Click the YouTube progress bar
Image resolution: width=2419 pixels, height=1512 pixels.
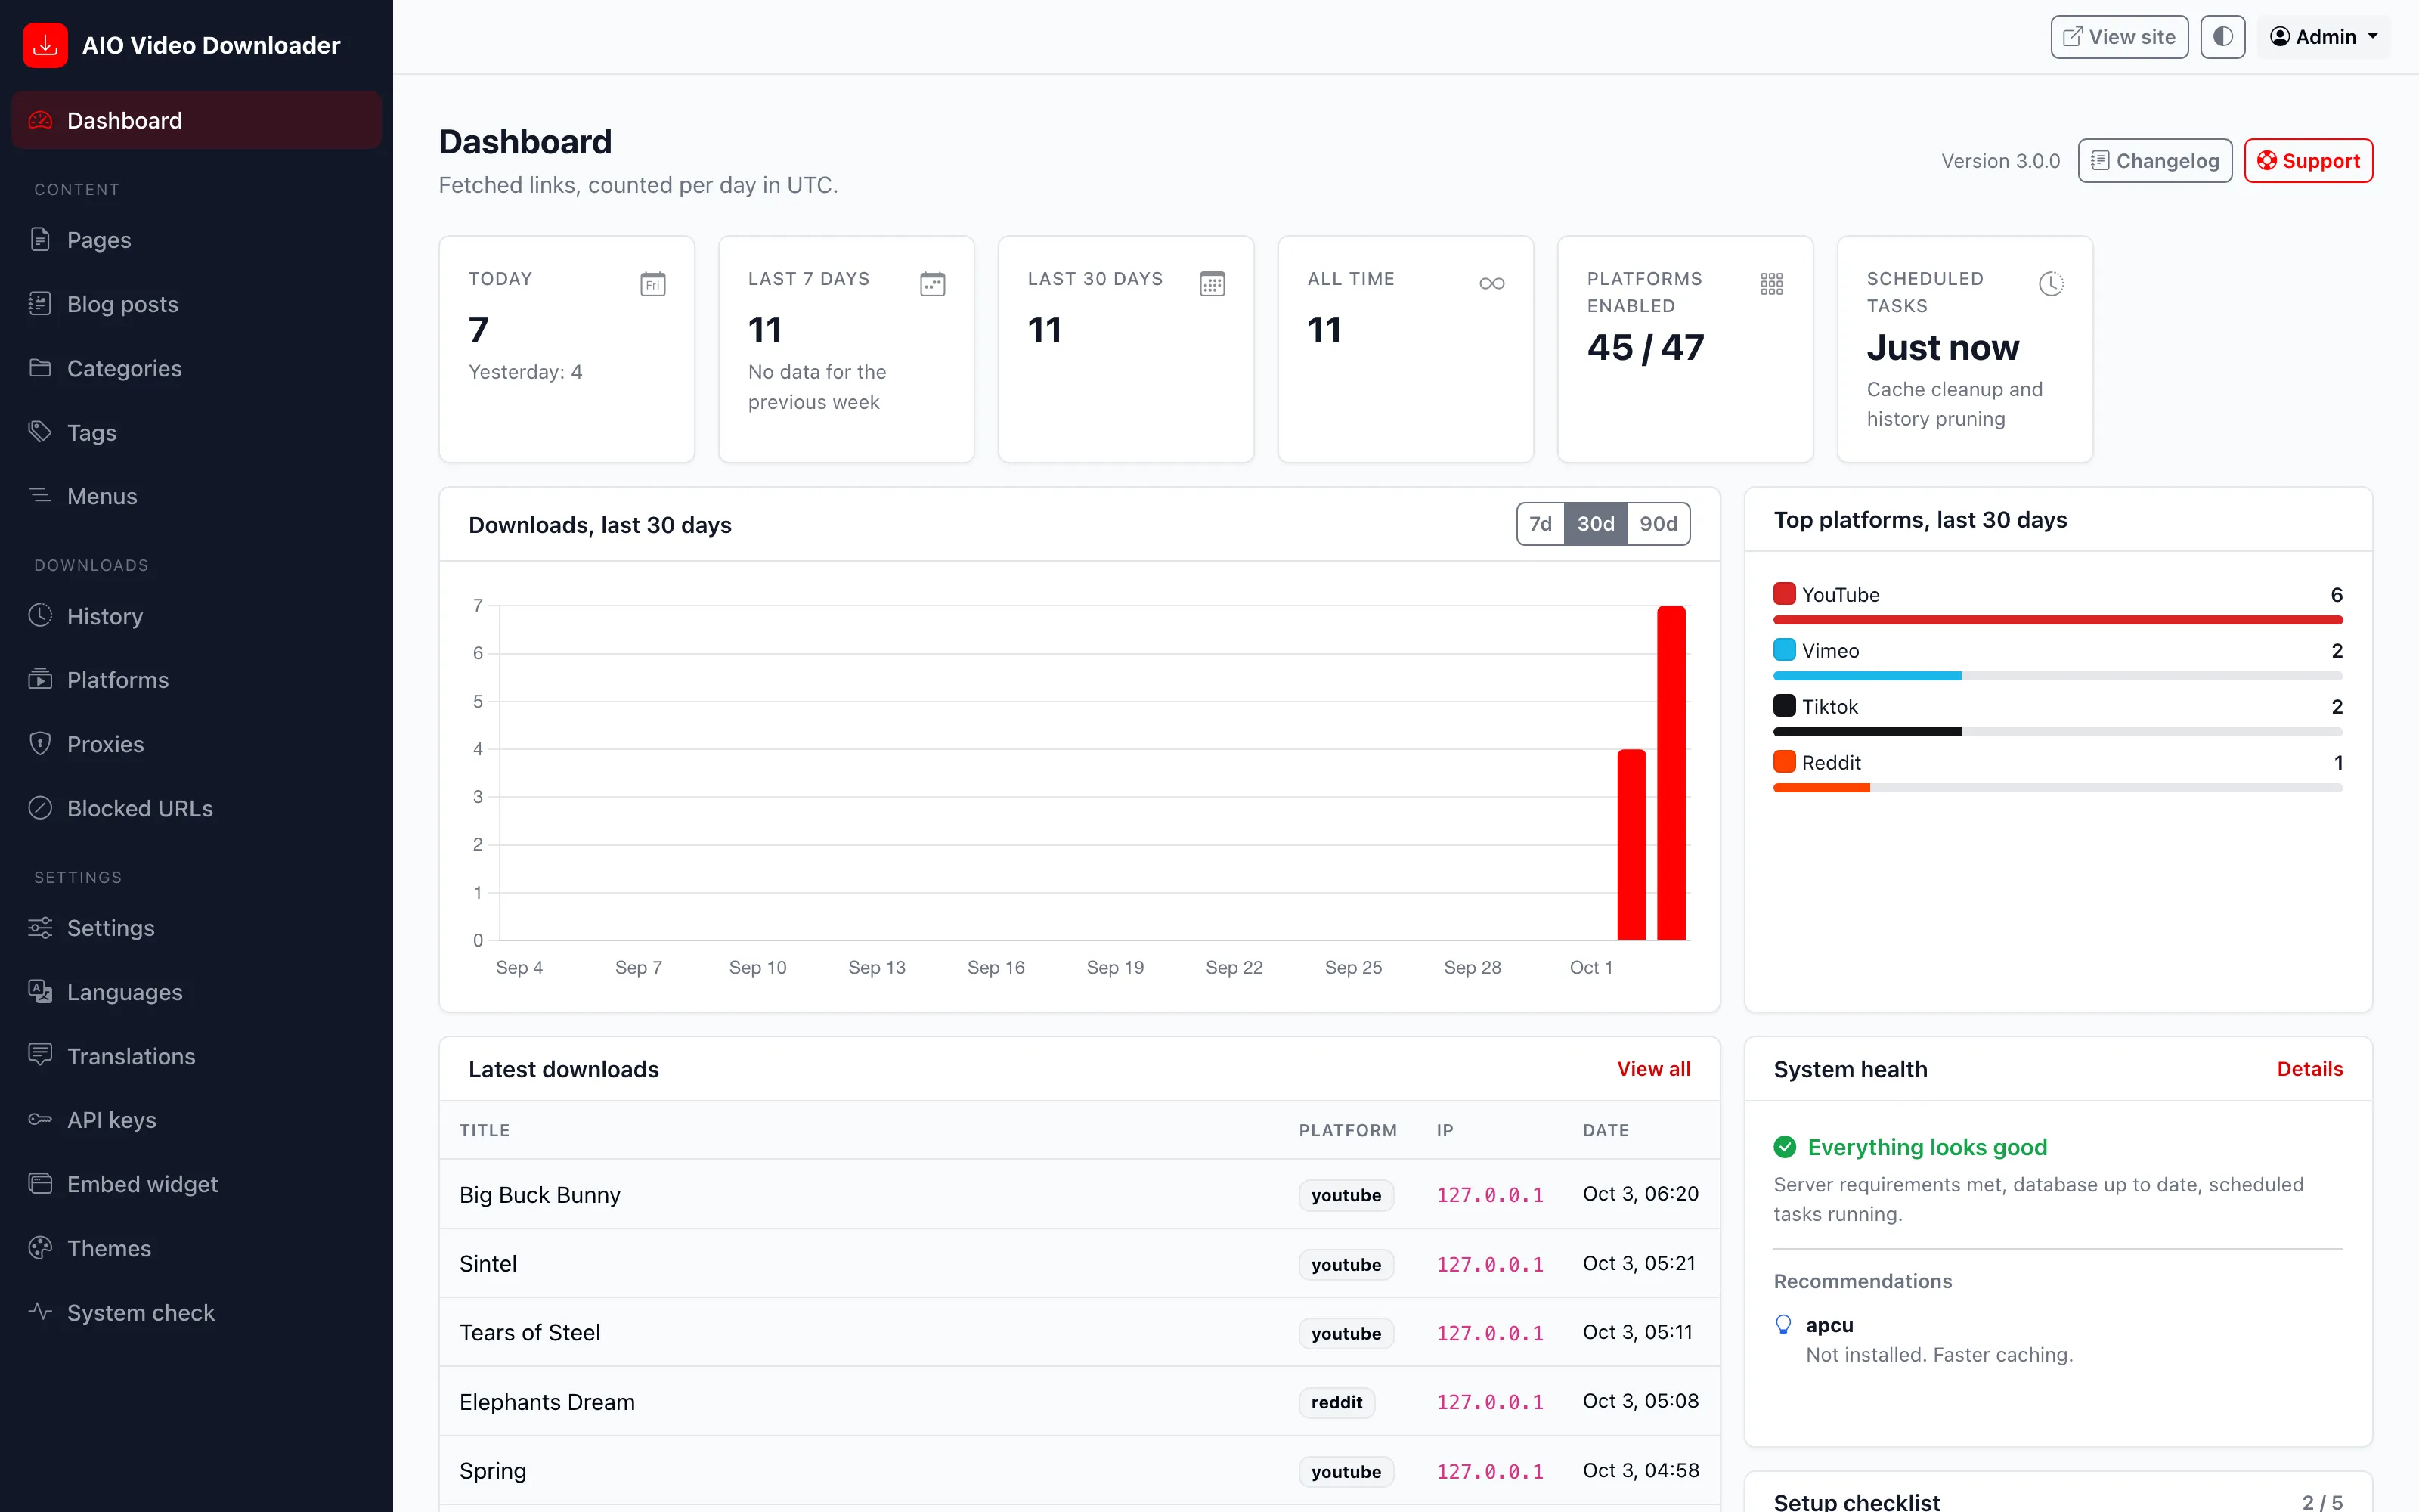tap(2058, 620)
